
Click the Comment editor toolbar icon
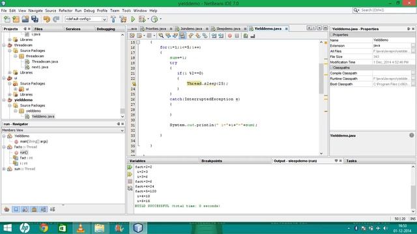[x=246, y=36]
